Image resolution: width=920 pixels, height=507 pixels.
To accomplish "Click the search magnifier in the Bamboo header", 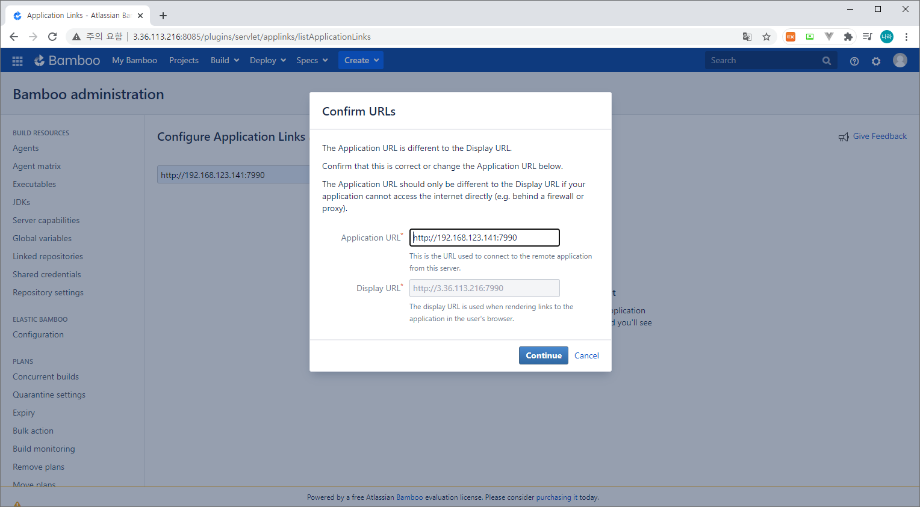I will [x=826, y=60].
